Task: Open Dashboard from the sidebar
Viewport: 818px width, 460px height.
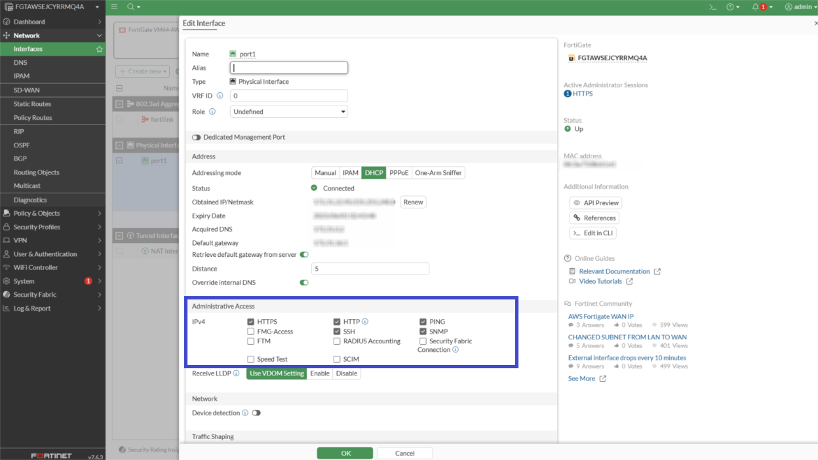Action: pyautogui.click(x=52, y=22)
